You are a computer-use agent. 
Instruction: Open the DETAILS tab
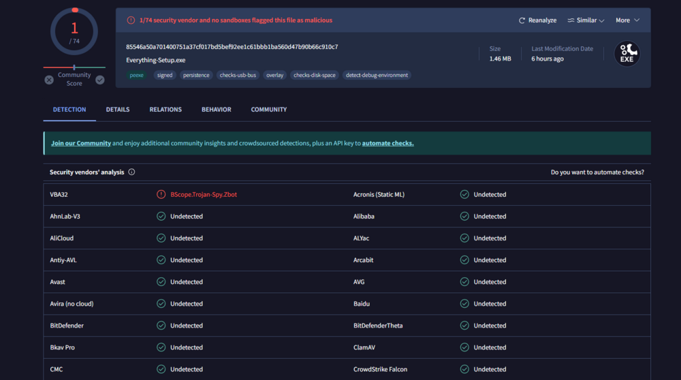click(x=118, y=110)
